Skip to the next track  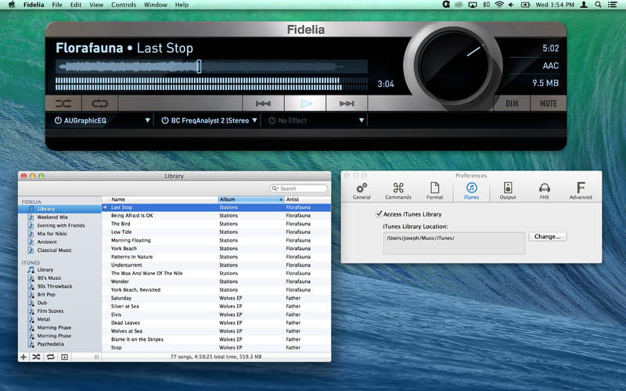(346, 102)
